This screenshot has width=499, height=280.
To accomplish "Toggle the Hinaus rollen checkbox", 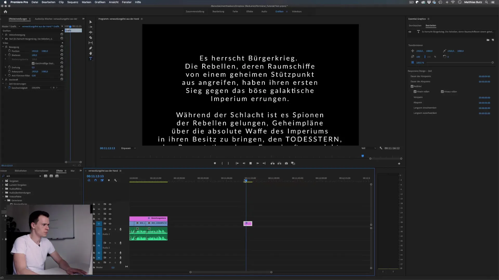I will [x=442, y=92].
